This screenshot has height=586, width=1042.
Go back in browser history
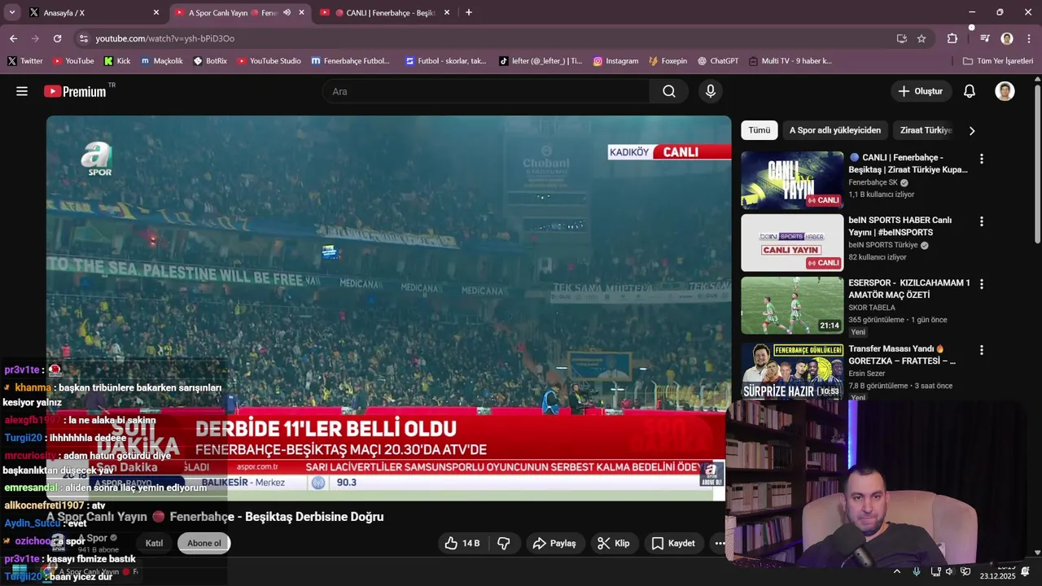(13, 38)
